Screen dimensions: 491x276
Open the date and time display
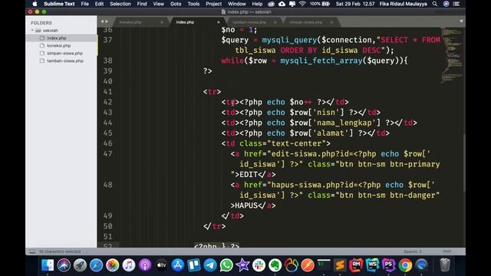pos(355,4)
